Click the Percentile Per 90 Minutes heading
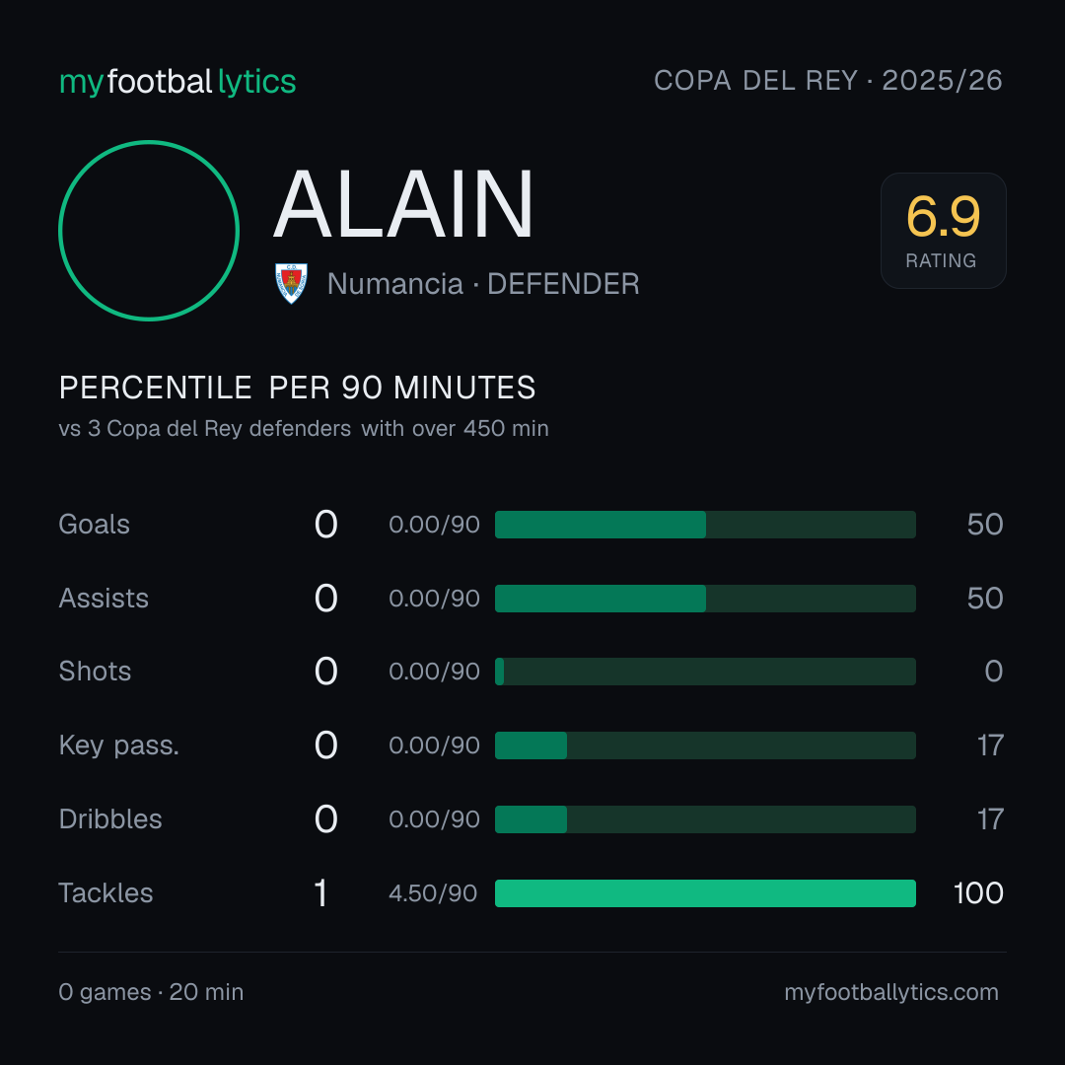Screen dimensions: 1065x1065 click(297, 388)
